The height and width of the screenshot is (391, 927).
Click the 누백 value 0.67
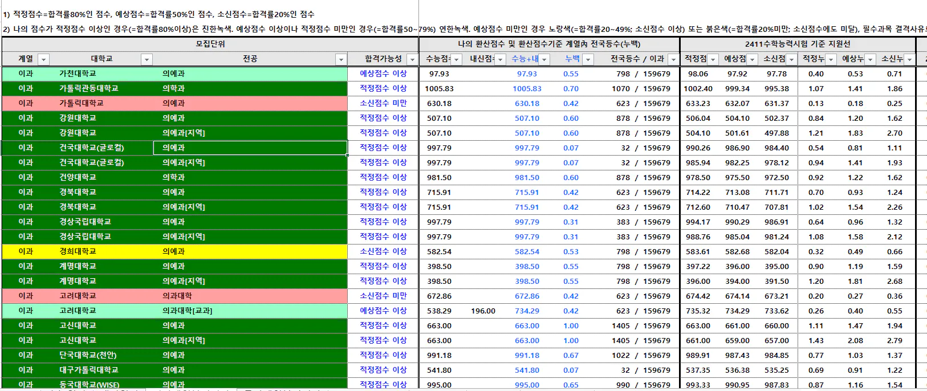point(571,355)
